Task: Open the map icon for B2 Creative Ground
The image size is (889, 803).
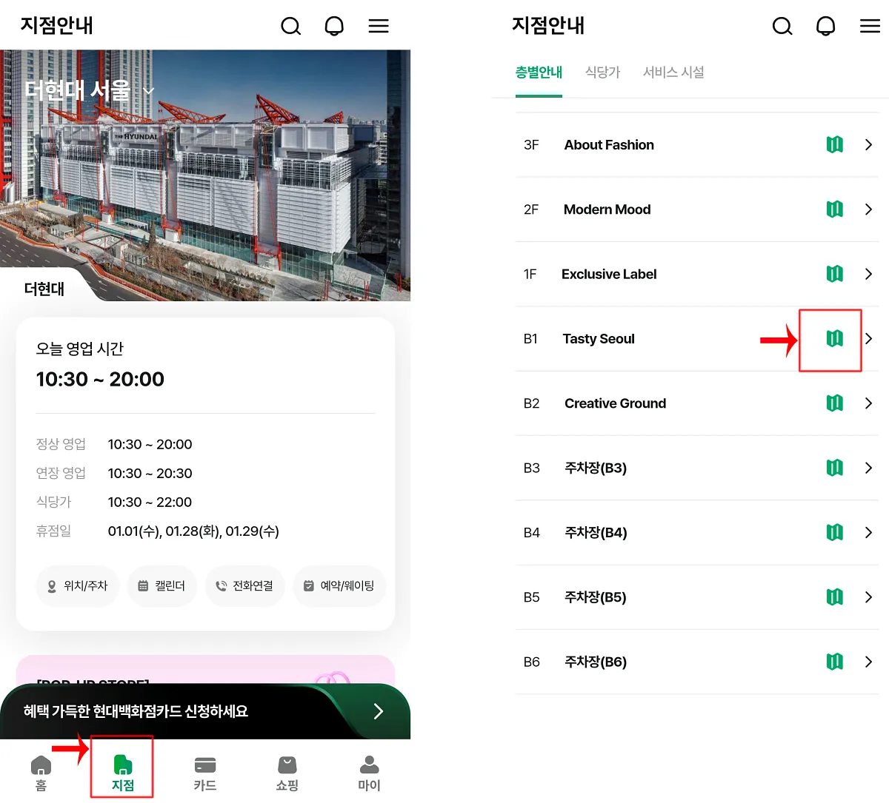Action: 835,403
